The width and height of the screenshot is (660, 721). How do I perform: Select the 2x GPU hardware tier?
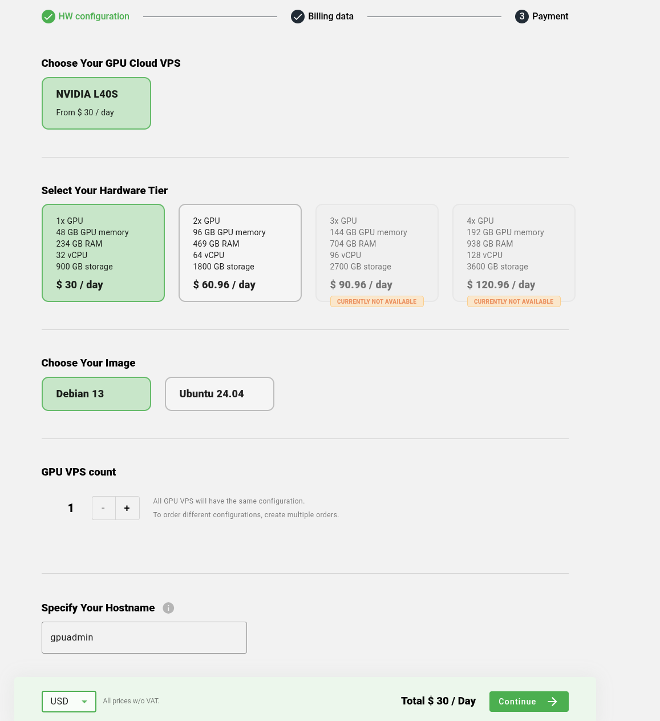click(x=240, y=253)
